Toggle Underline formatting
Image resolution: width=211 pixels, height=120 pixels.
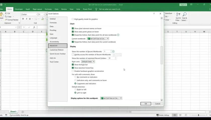tap(30, 19)
